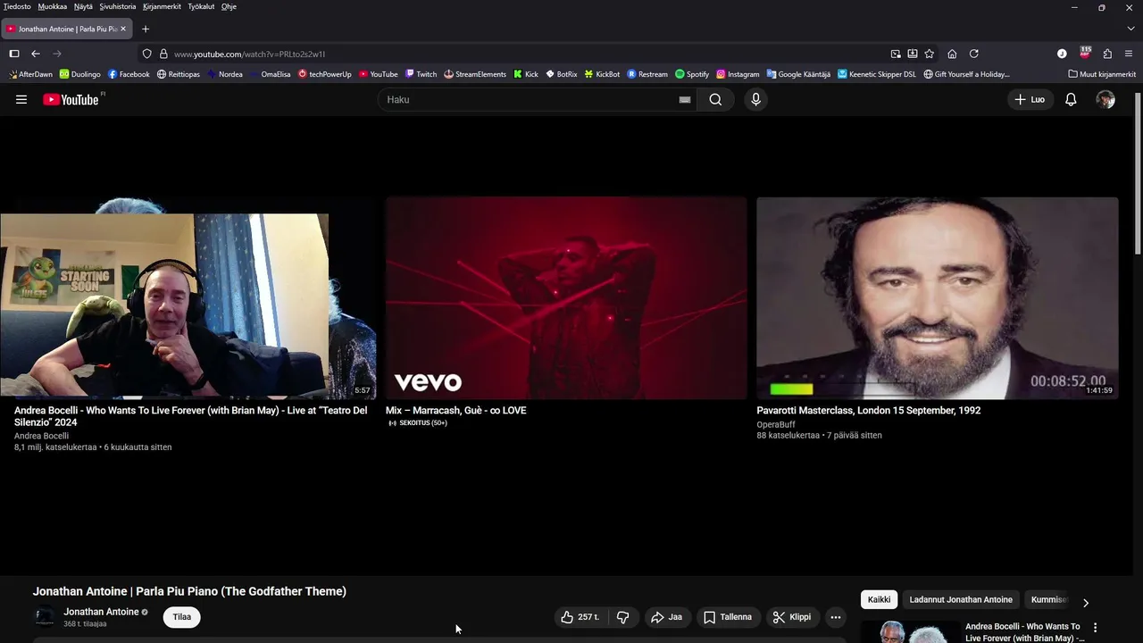Dislike the video with thumbs down
Screen dimensions: 1143x643
tap(623, 617)
